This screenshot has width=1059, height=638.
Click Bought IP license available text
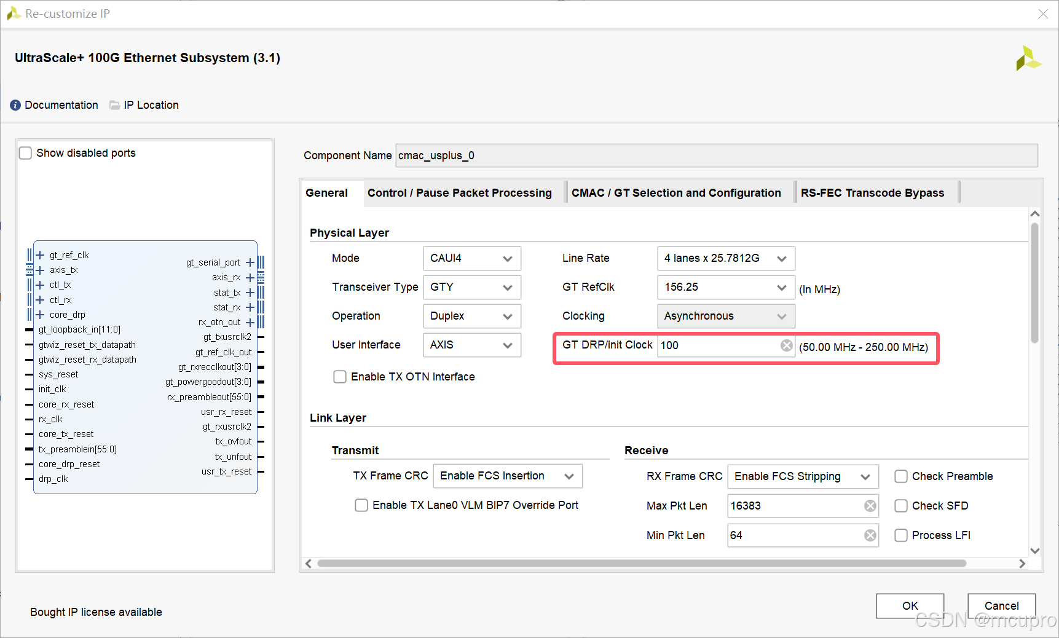[96, 612]
